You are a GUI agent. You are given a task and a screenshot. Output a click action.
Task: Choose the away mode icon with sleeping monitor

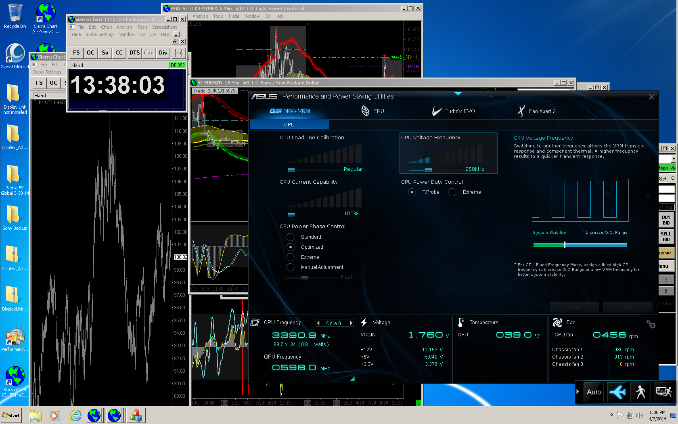pos(664,392)
